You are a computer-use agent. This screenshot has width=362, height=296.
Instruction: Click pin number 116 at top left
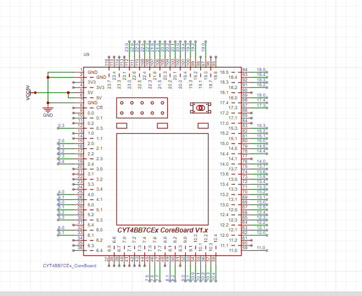point(106,62)
